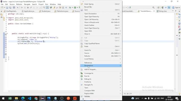Expand the Declarations submenu
181x101 pixels.
point(101,66)
